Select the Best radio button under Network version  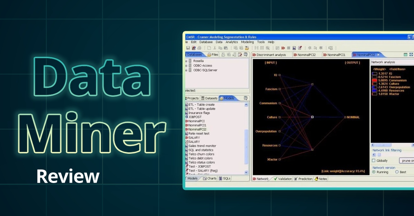coord(397,172)
